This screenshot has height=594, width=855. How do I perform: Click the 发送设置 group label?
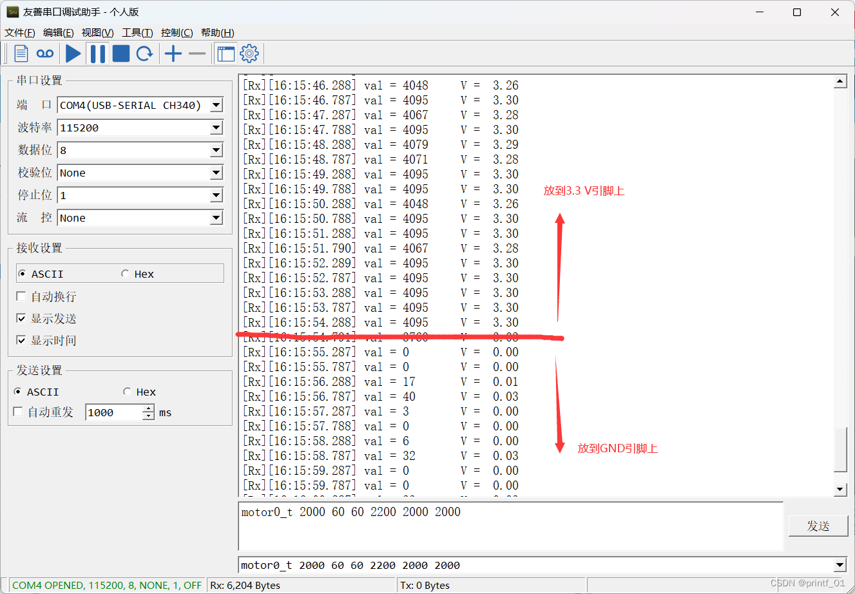tap(39, 370)
